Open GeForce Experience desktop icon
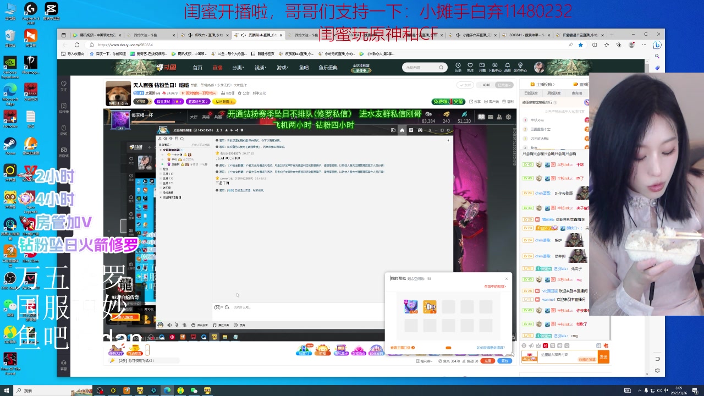 (x=9, y=66)
